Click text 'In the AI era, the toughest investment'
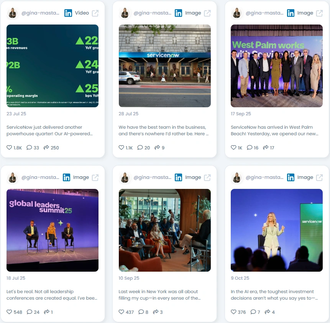The width and height of the screenshot is (330, 323). [x=272, y=292]
